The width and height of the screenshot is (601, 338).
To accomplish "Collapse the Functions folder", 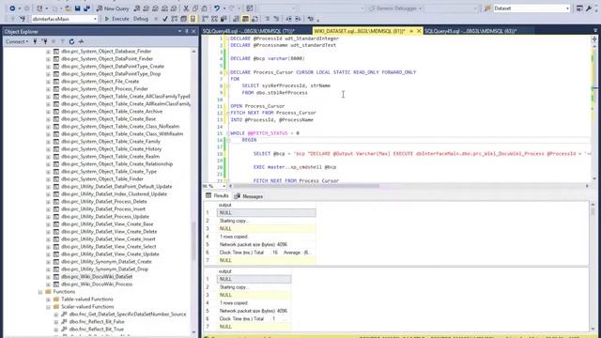I will click(x=40, y=292).
